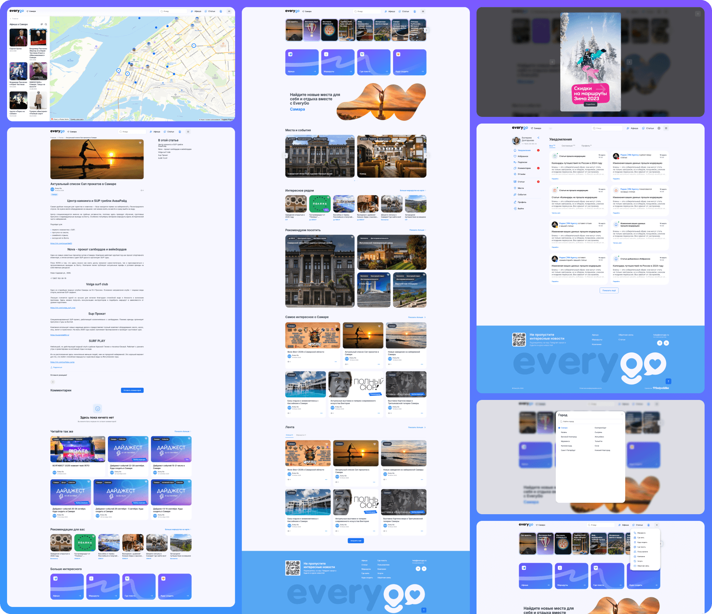Click Афиша tile on homepage
The width and height of the screenshot is (712, 614).
[x=302, y=62]
